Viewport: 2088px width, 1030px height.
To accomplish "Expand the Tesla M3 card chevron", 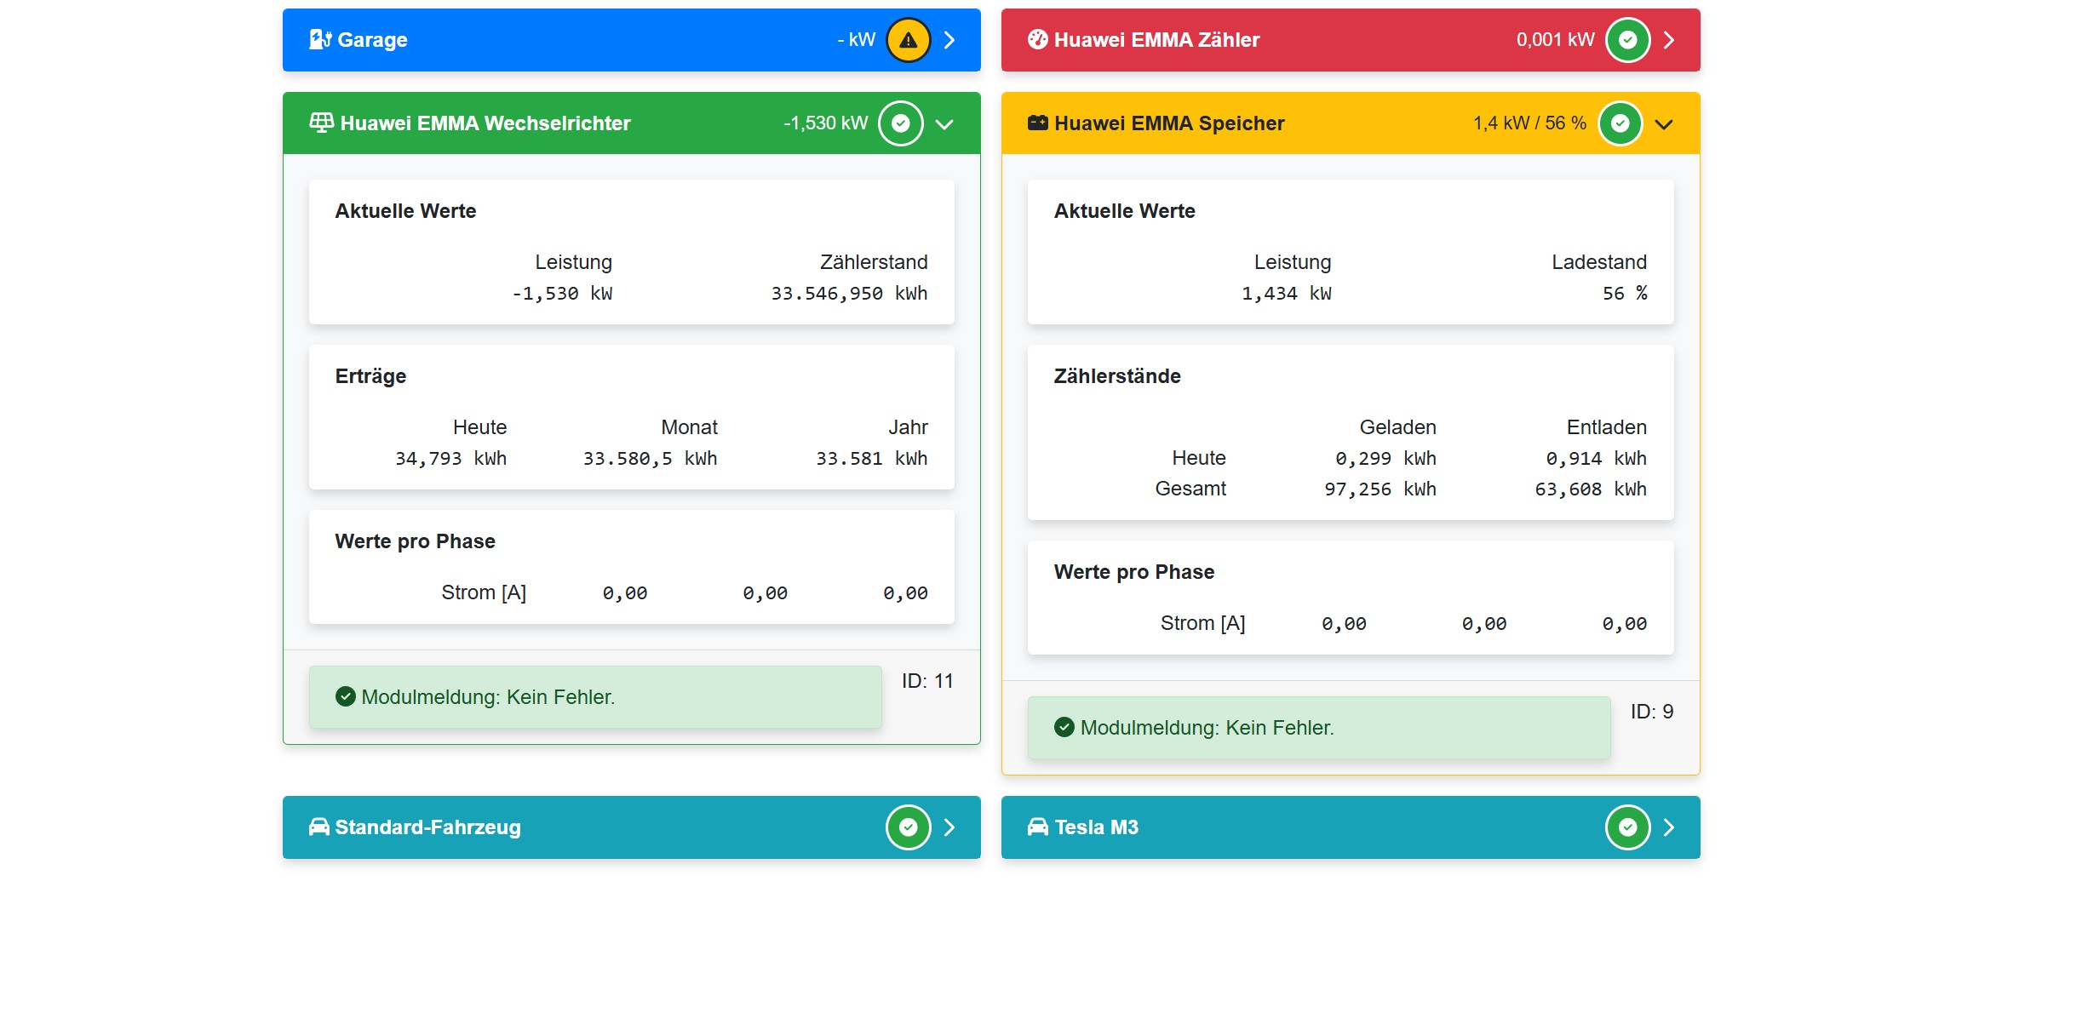I will pos(1668,827).
